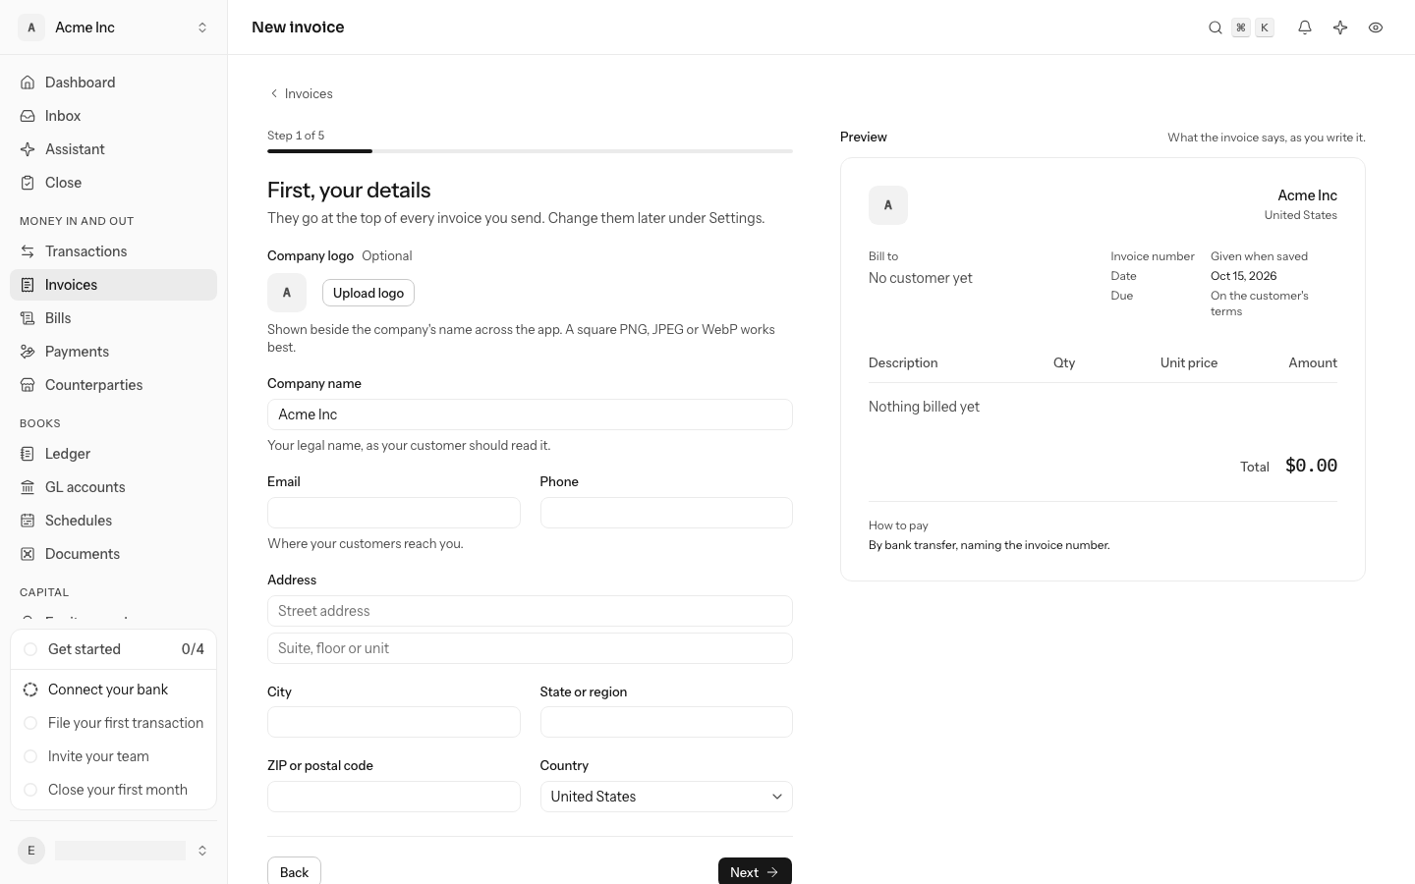Image resolution: width=1415 pixels, height=884 pixels.
Task: Click the Ledger sidebar icon
Action: 28,454
